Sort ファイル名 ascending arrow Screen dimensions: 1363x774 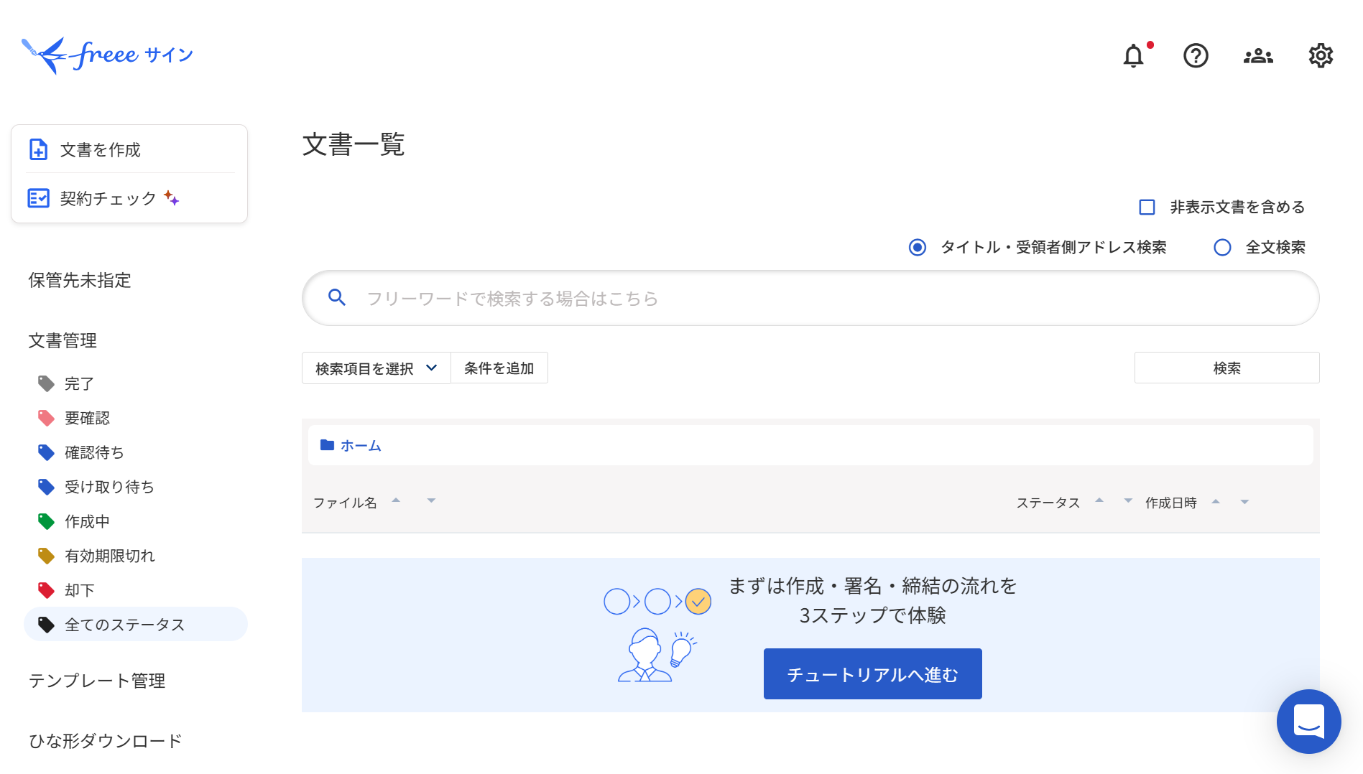point(396,500)
